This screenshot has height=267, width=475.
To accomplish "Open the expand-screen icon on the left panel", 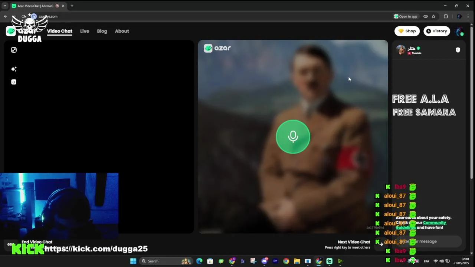I will click(14, 50).
